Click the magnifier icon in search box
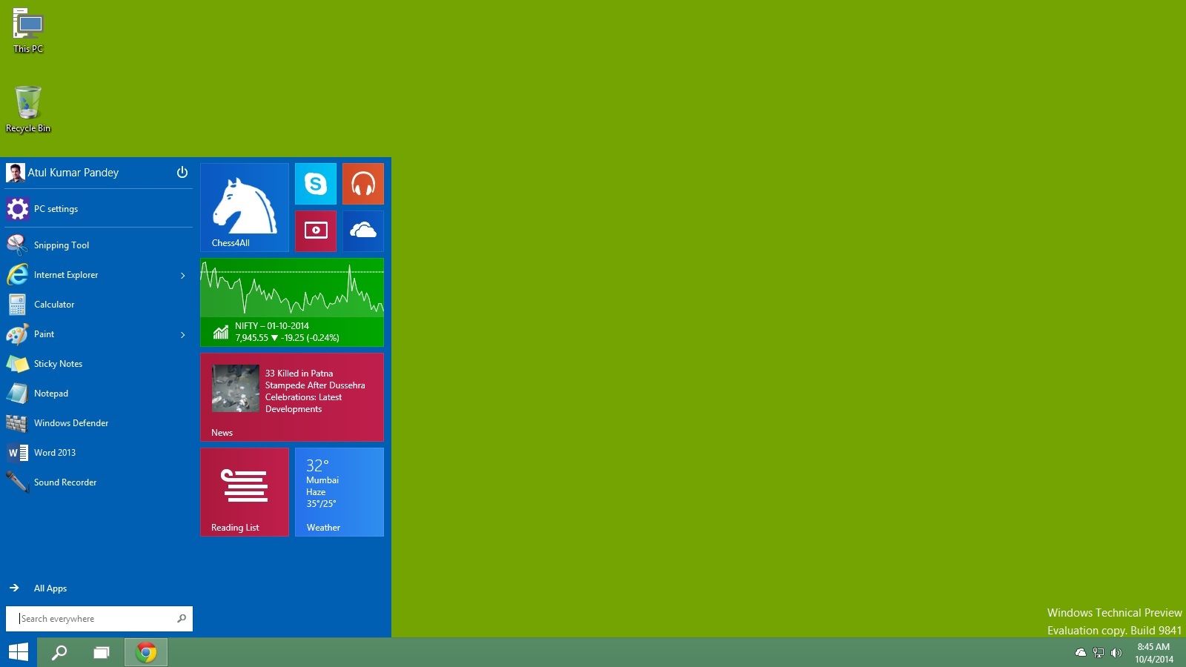This screenshot has width=1186, height=667. 182,618
